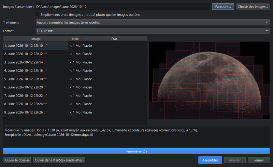Click the Placée state of the 22h18 row
Image resolution: width=273 pixels, height=167 pixels.
tap(87, 79)
